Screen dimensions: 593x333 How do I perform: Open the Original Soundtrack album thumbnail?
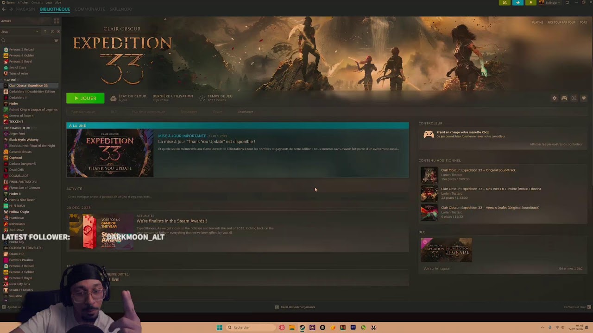429,175
